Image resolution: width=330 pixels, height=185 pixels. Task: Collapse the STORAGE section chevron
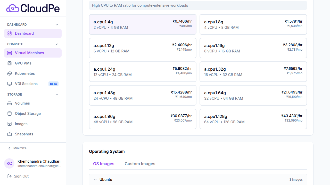(x=57, y=95)
